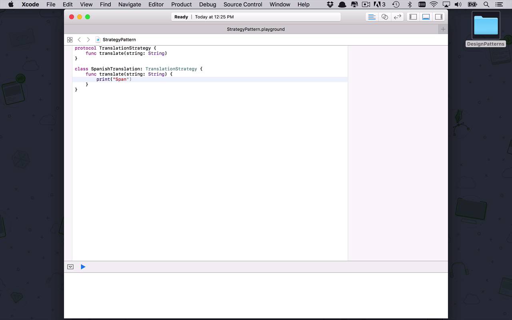
Task: Open the Debug menu
Action: tap(208, 4)
